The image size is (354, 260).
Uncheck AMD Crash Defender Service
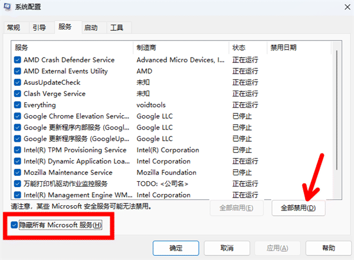tap(17, 60)
